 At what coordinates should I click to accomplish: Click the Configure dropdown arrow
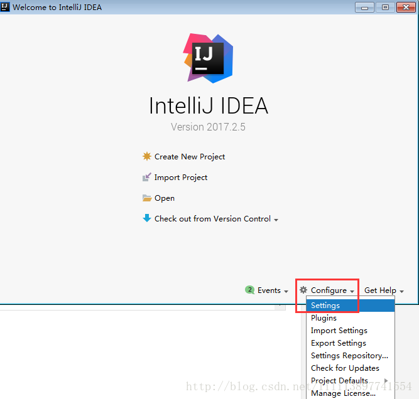pyautogui.click(x=352, y=292)
